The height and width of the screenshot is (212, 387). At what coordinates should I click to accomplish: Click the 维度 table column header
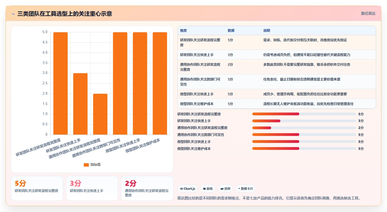click(x=183, y=31)
